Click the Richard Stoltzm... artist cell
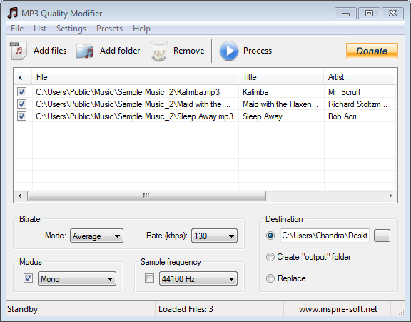 (x=357, y=104)
